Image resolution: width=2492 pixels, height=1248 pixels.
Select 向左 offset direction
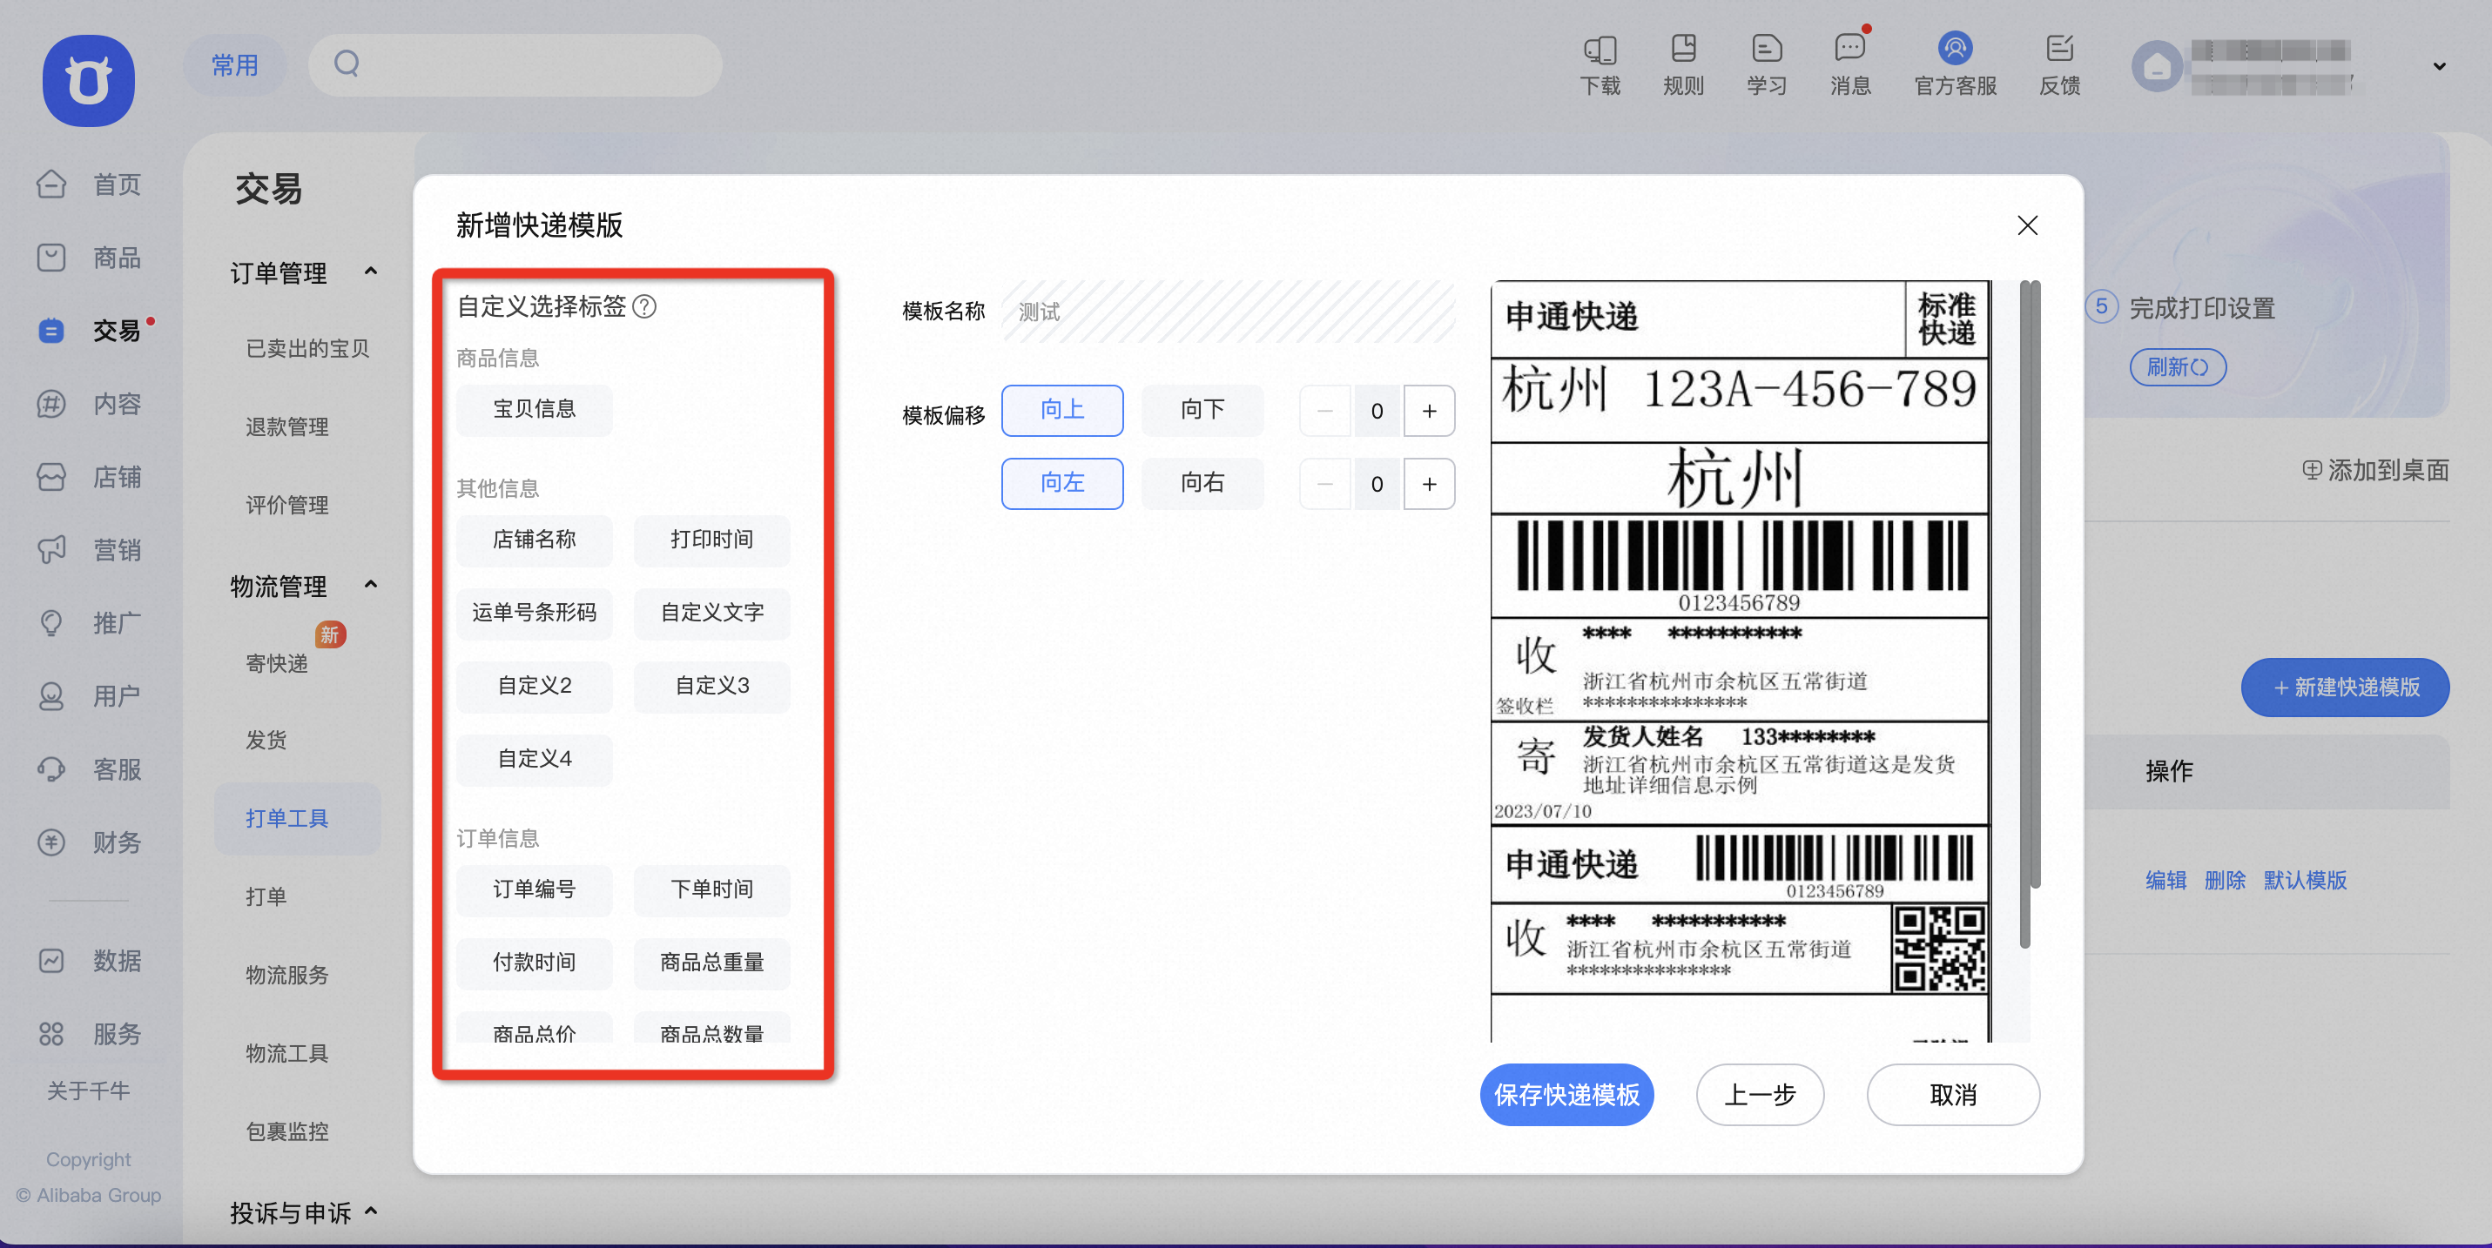pyautogui.click(x=1062, y=483)
